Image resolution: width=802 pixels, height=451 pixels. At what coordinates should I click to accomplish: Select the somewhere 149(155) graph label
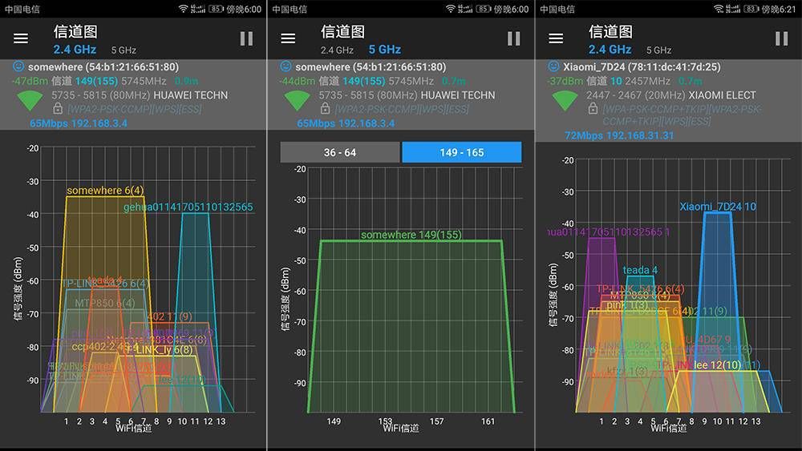point(411,235)
